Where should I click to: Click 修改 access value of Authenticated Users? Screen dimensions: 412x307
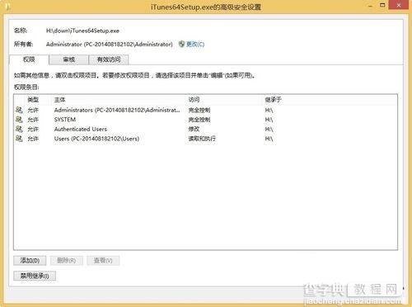coord(194,129)
